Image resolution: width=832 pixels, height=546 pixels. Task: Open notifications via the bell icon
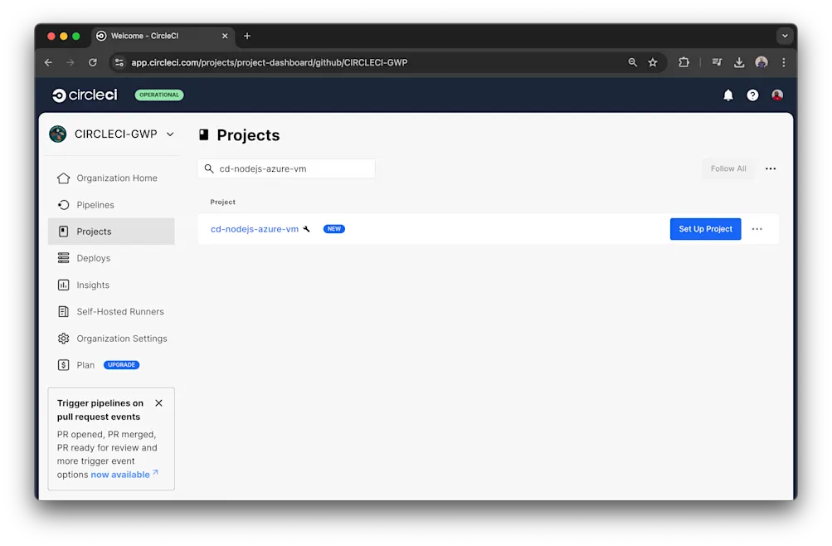click(x=727, y=95)
